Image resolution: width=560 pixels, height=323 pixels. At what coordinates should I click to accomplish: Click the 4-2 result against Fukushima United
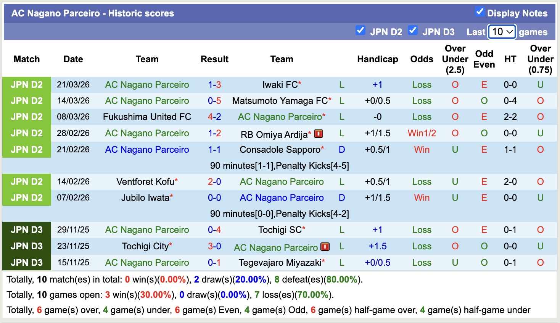point(214,117)
